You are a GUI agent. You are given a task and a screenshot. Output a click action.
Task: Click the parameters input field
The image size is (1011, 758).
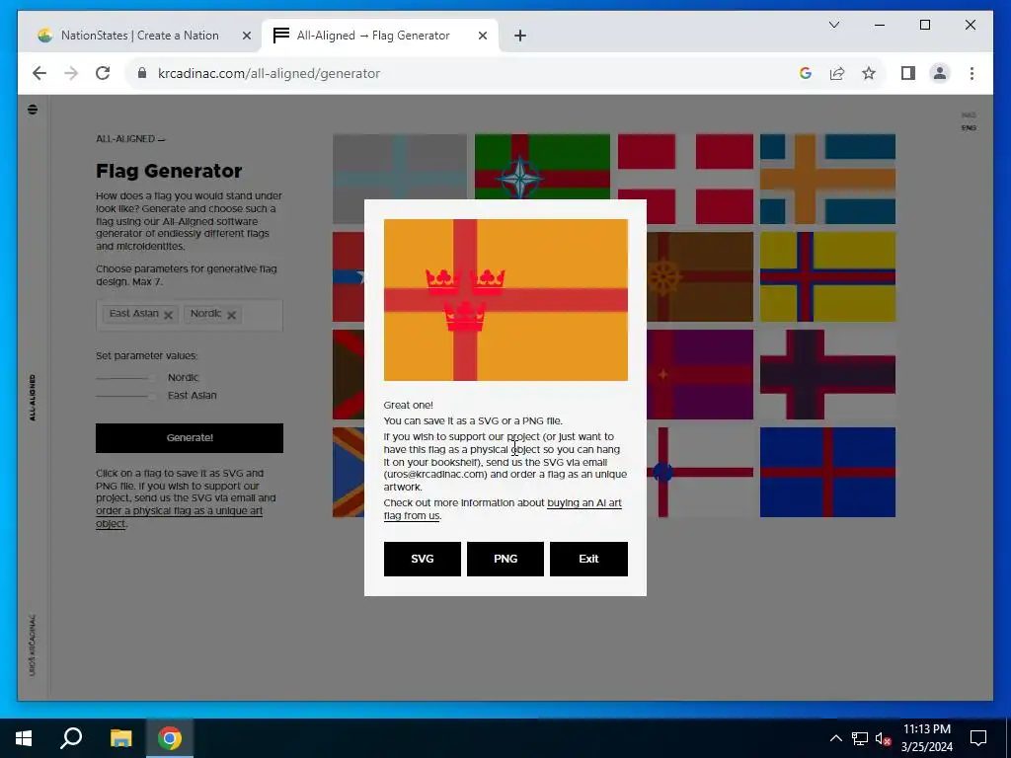point(190,315)
